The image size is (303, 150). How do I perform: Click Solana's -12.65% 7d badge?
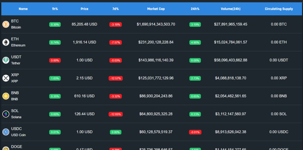(116, 114)
